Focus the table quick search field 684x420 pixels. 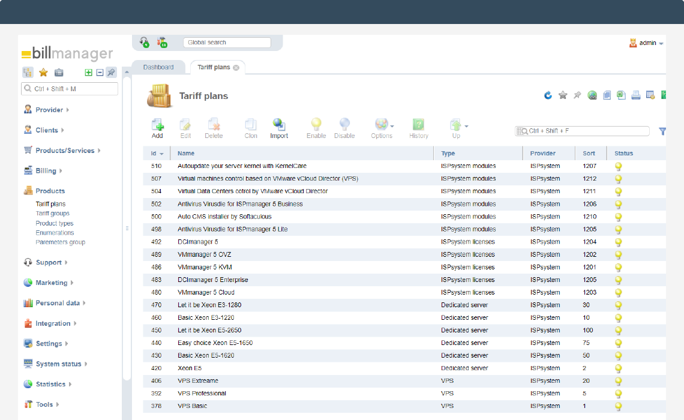tap(582, 131)
